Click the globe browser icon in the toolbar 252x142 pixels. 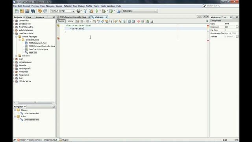[x=78, y=11]
